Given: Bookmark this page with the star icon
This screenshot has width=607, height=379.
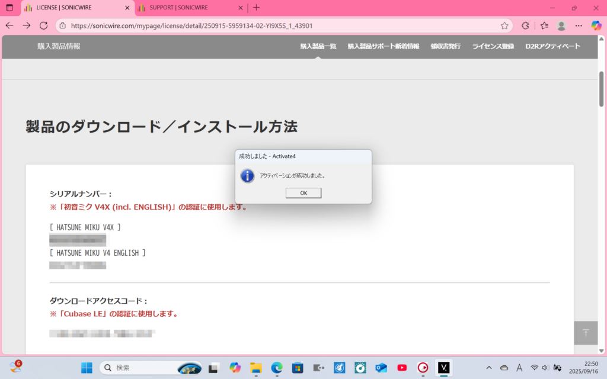Looking at the screenshot, I should [x=504, y=25].
